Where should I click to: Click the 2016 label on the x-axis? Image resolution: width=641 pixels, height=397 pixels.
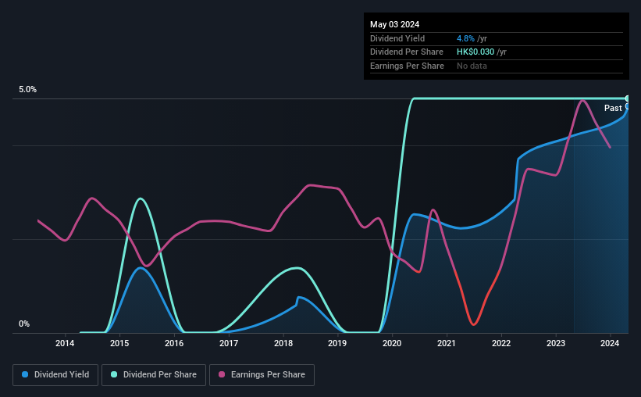point(174,343)
